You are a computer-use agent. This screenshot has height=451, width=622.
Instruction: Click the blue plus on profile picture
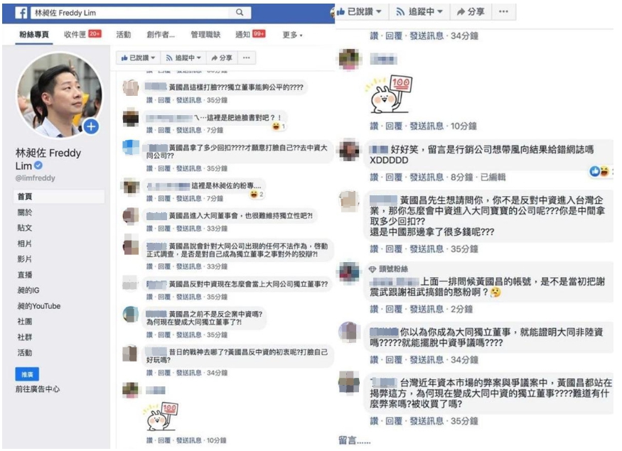(91, 127)
